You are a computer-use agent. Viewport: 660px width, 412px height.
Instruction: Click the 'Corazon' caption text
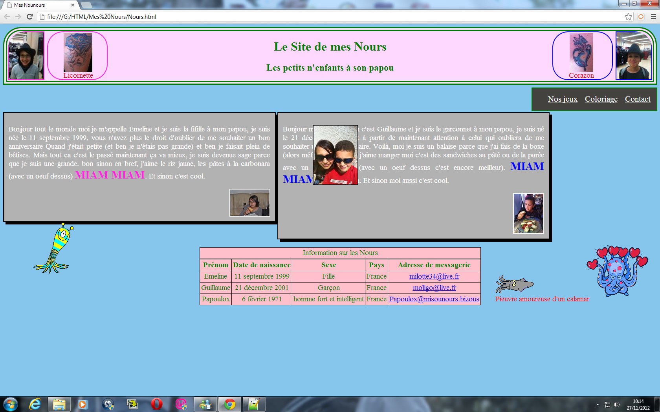581,75
